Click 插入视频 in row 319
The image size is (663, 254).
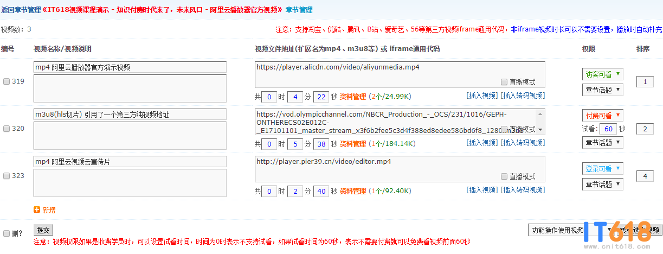tap(481, 96)
